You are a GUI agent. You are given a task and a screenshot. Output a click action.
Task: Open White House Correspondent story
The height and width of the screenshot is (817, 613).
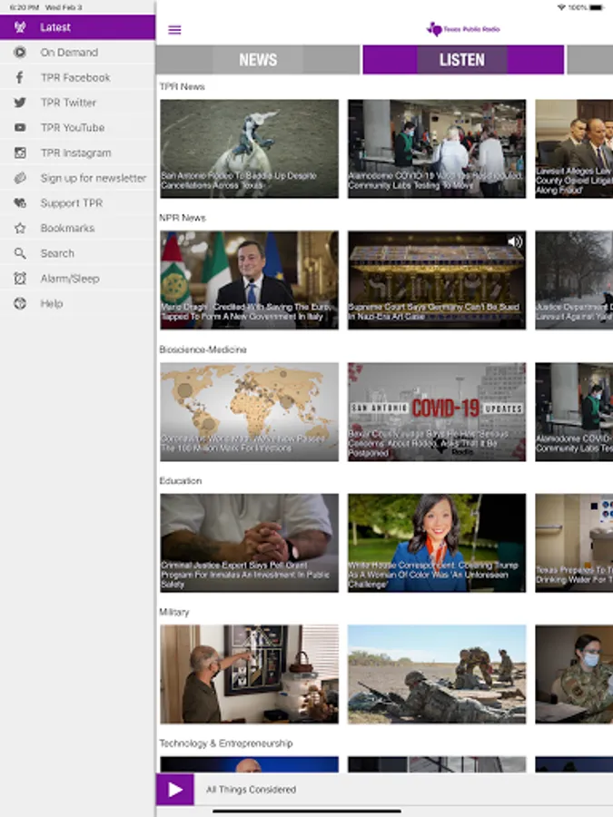(437, 543)
